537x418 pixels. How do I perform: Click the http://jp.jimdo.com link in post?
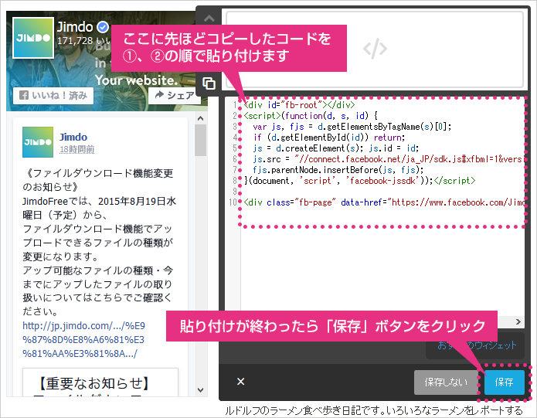coord(83,339)
